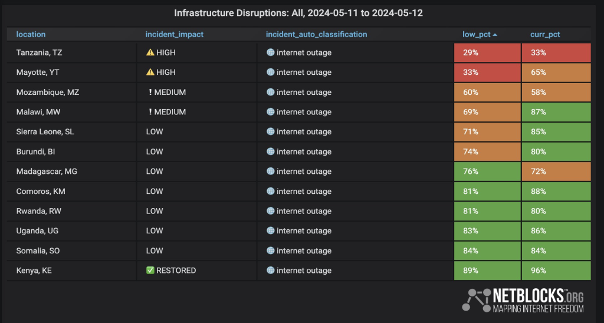The width and height of the screenshot is (604, 323).
Task: Sort by incident_auto_classification column header
Action: coord(316,35)
